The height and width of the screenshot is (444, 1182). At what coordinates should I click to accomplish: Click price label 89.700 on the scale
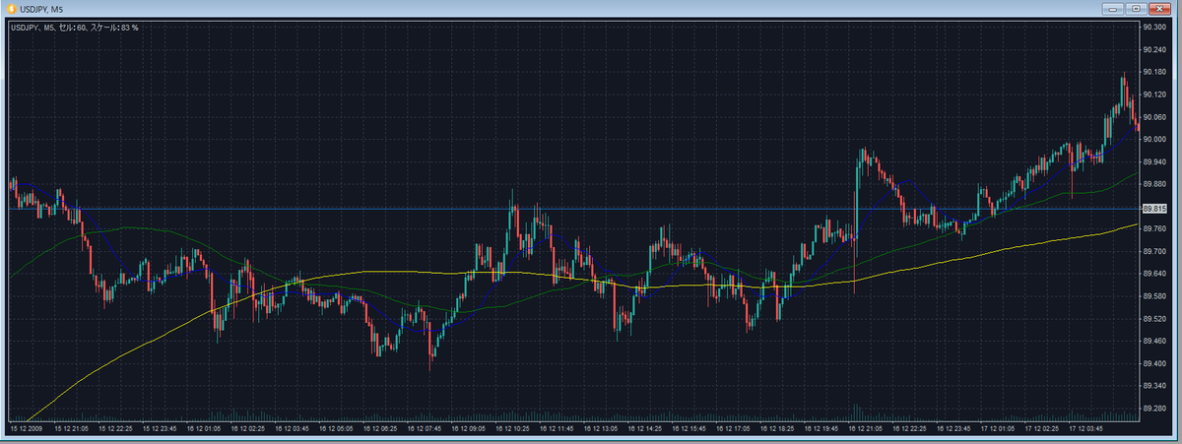coord(1153,251)
